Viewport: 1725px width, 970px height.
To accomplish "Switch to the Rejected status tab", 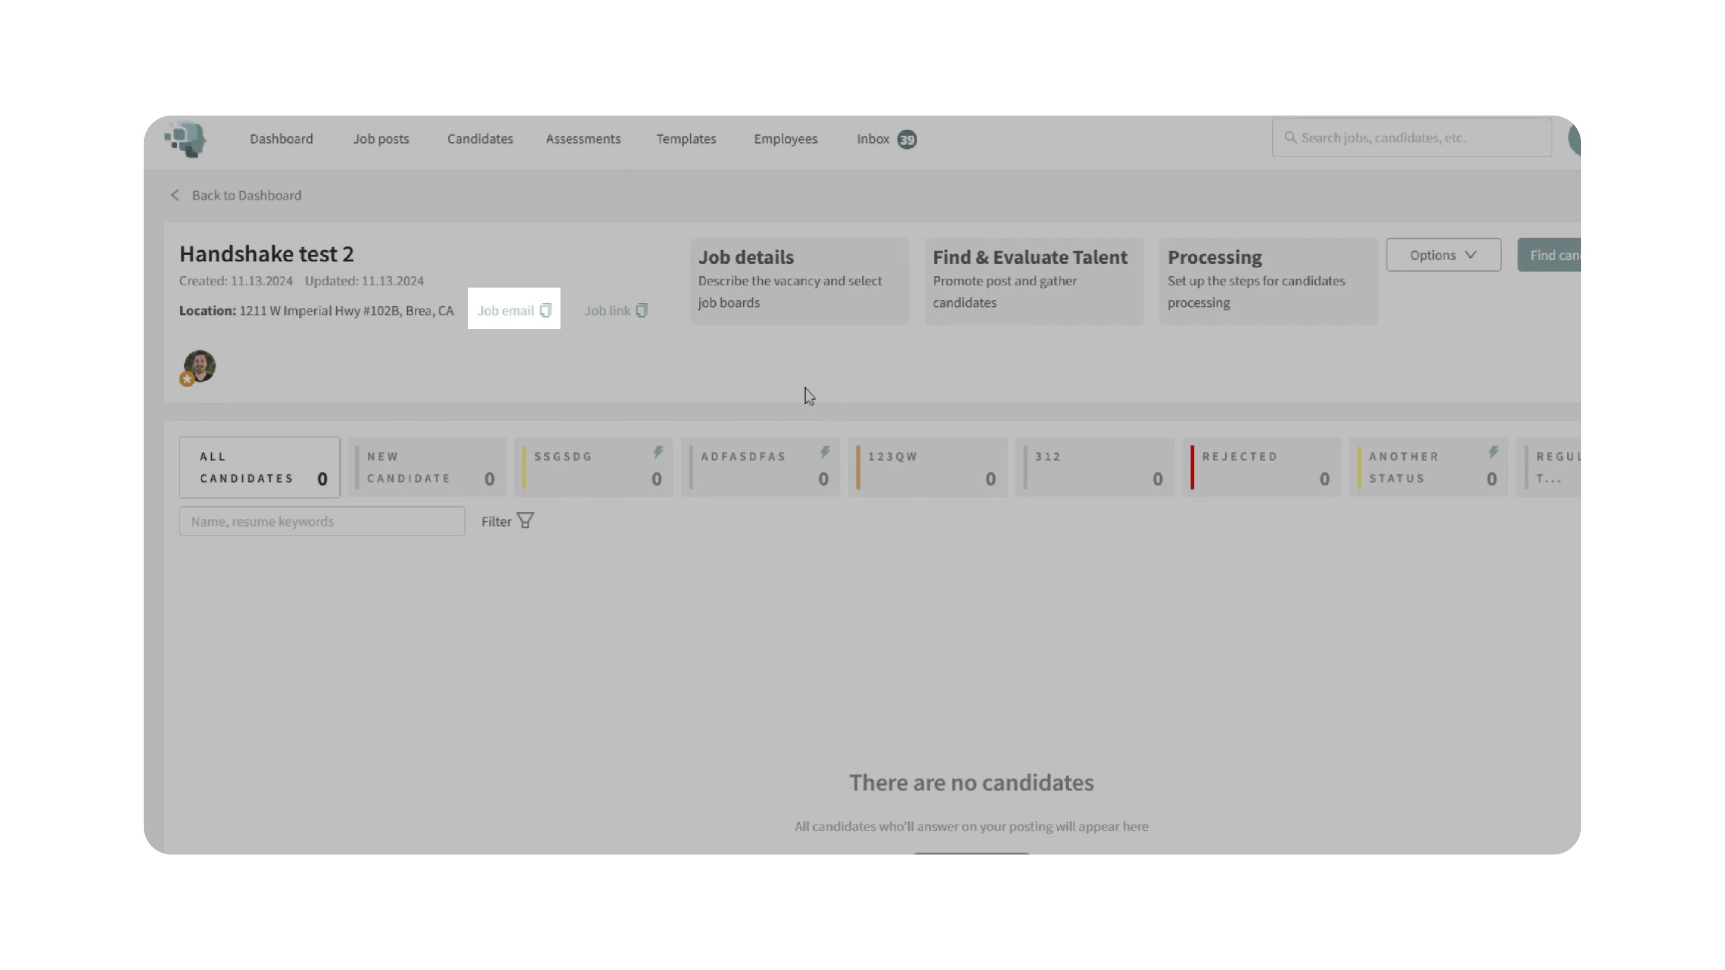I will pos(1262,467).
